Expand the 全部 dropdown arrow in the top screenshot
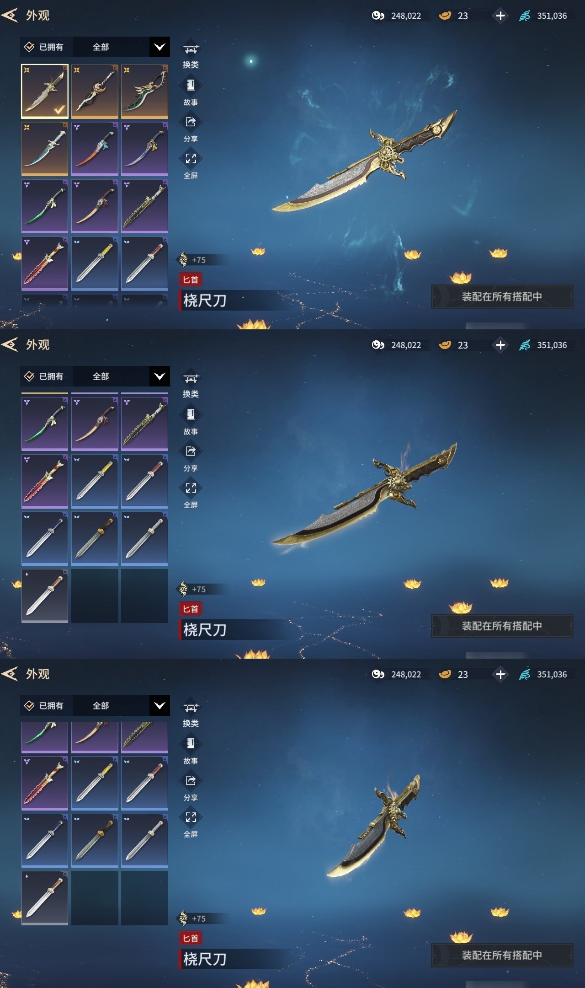The height and width of the screenshot is (988, 585). pos(160,47)
